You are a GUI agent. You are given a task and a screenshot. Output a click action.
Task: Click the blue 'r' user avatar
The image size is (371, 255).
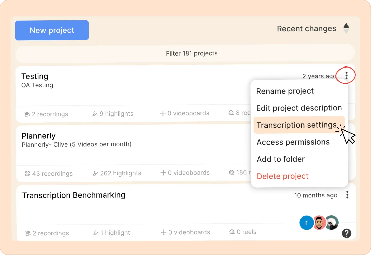306,223
